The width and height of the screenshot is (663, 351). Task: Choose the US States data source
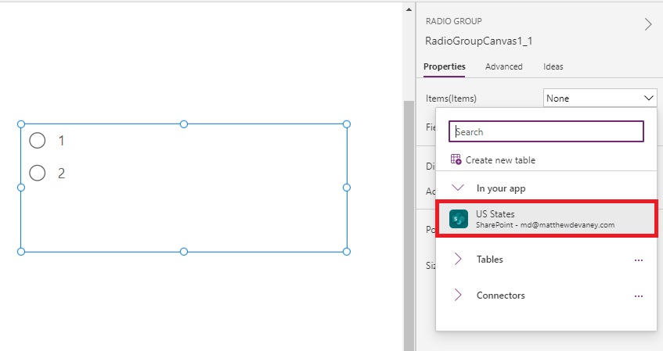[546, 219]
